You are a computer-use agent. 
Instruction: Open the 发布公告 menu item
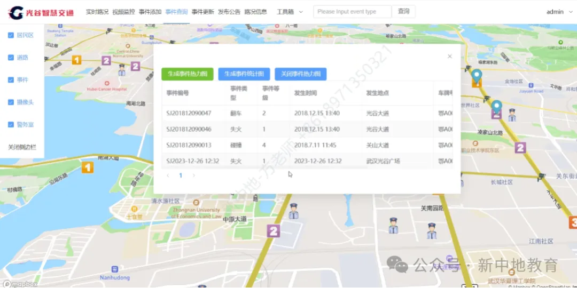tap(229, 12)
